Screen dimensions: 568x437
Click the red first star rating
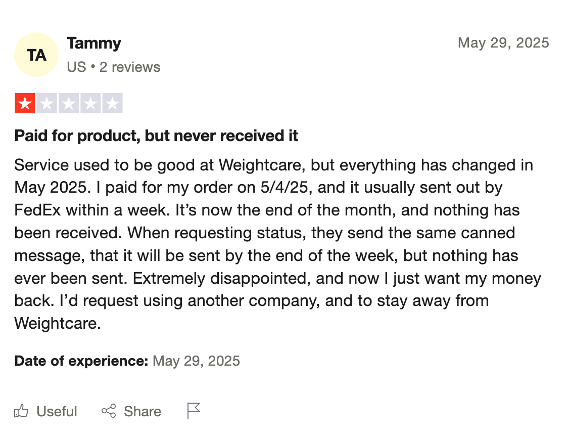[25, 103]
